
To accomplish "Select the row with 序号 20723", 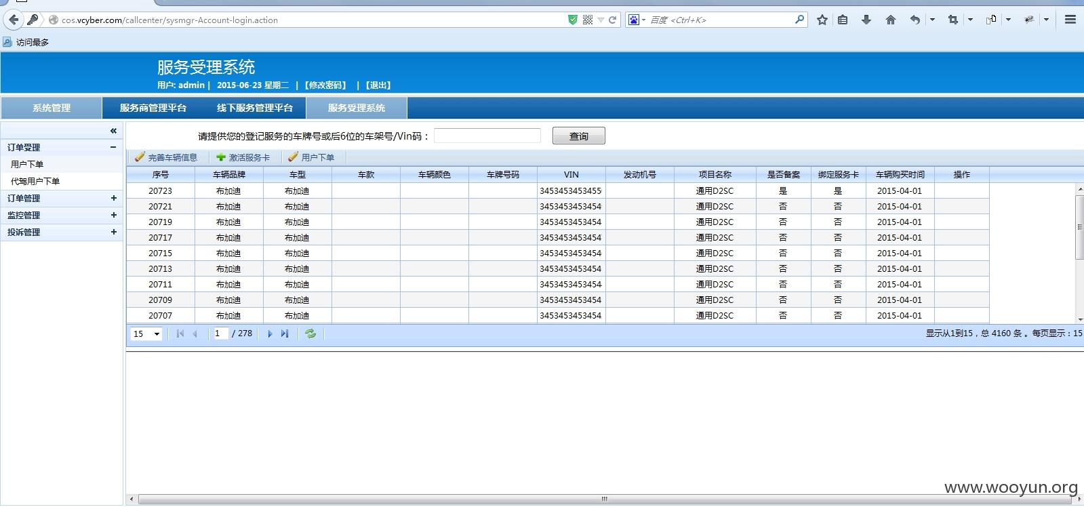I will tap(557, 191).
